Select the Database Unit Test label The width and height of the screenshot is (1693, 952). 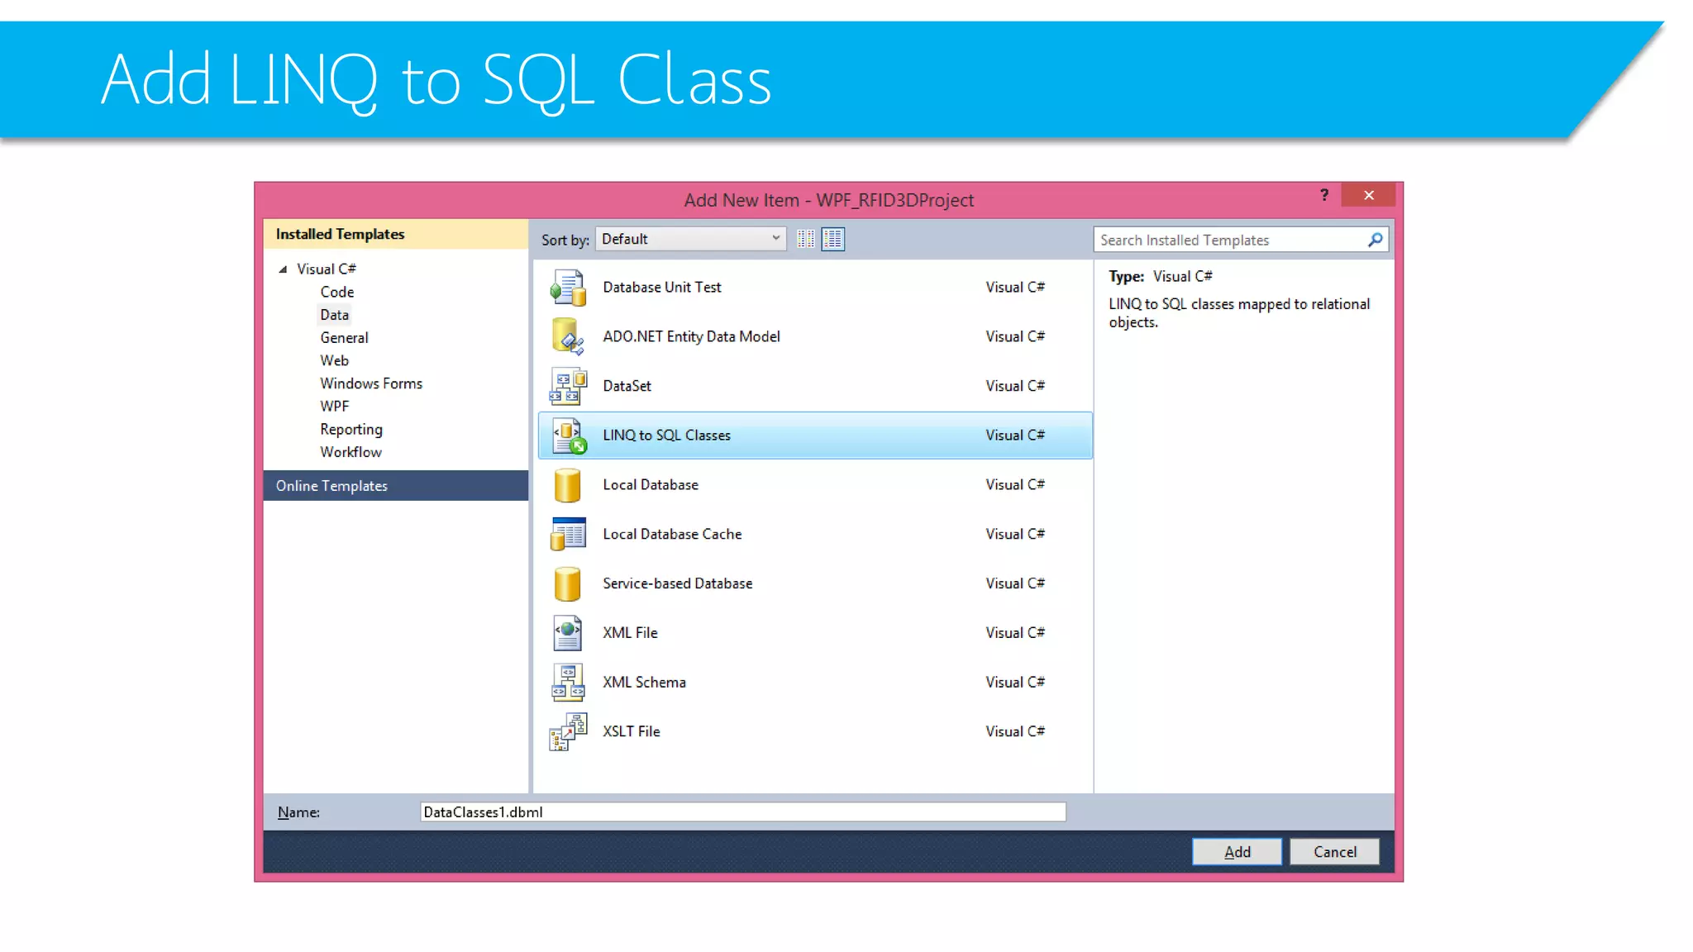pos(661,288)
